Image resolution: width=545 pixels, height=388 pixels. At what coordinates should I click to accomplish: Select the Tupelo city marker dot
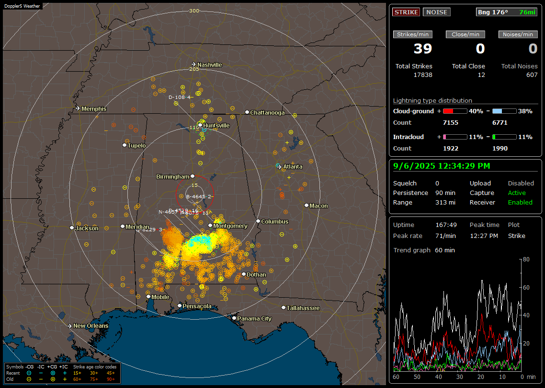pyautogui.click(x=125, y=145)
